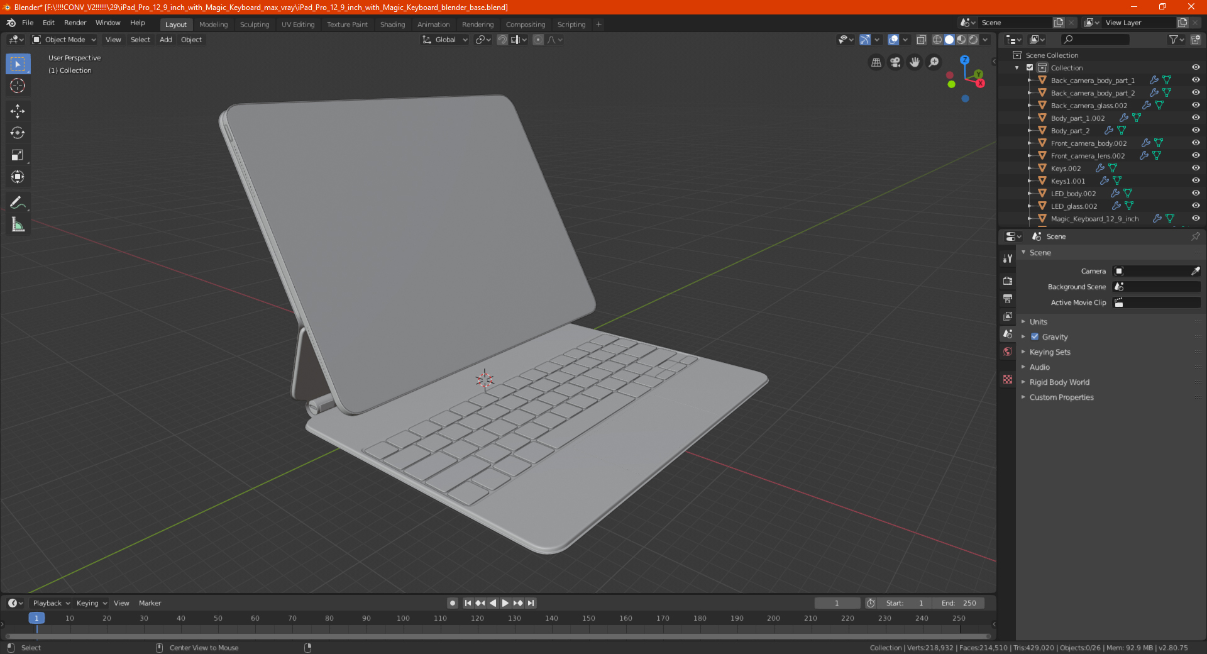This screenshot has height=654, width=1207.
Task: Uncheck the Collection exclude checkbox in outliner
Action: click(1030, 68)
